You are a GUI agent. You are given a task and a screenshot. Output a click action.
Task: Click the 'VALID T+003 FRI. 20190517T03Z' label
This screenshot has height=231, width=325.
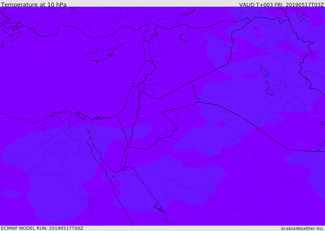tap(282, 5)
